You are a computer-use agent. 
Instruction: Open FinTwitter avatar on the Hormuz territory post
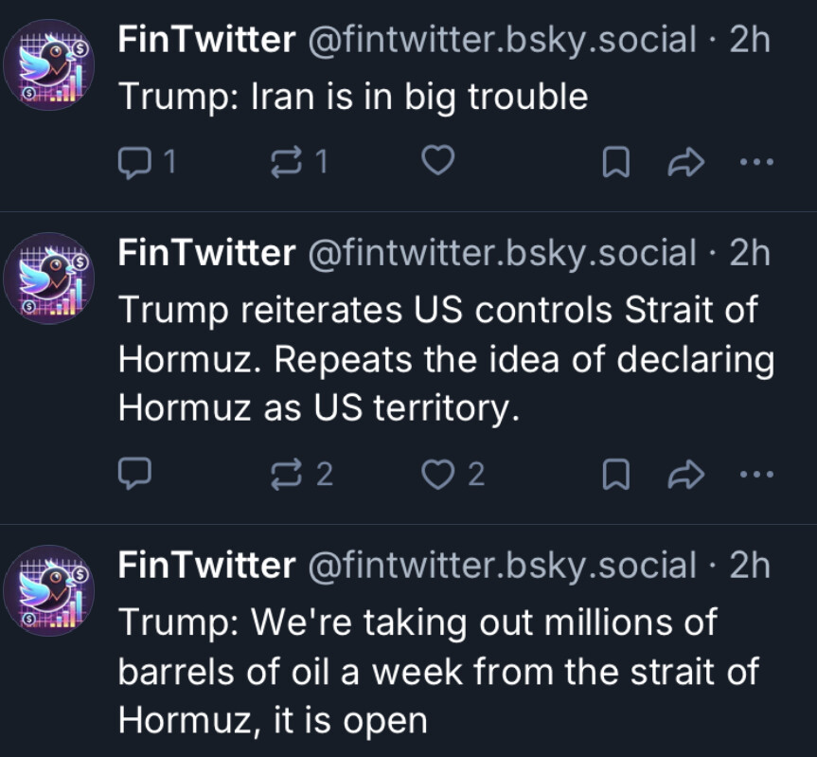click(49, 279)
